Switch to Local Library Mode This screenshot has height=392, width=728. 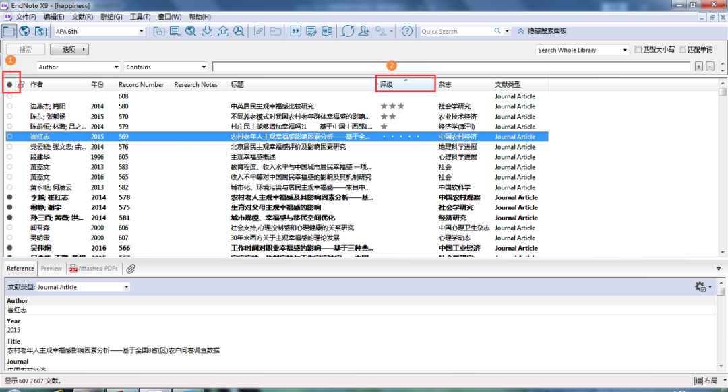(9, 31)
